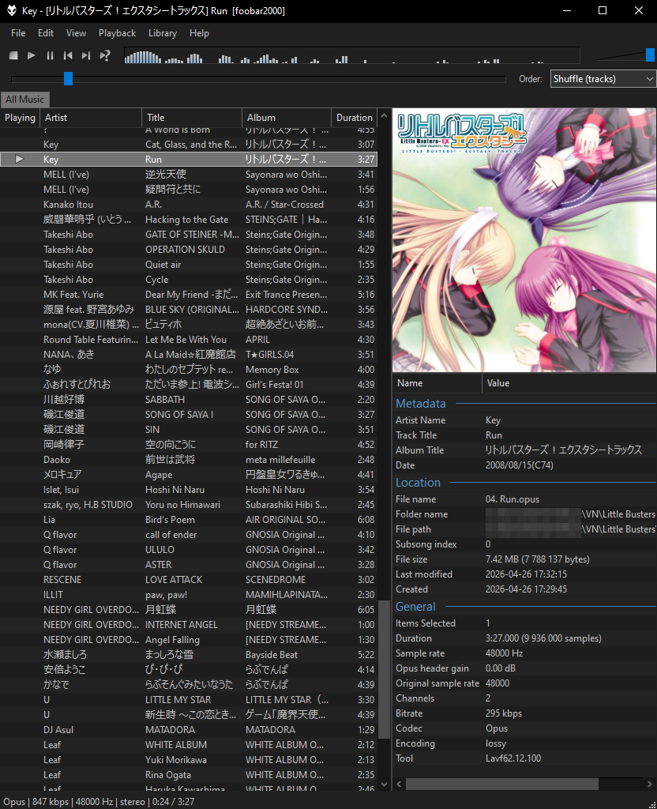
Task: Click the Value column header in properties
Action: (x=569, y=383)
